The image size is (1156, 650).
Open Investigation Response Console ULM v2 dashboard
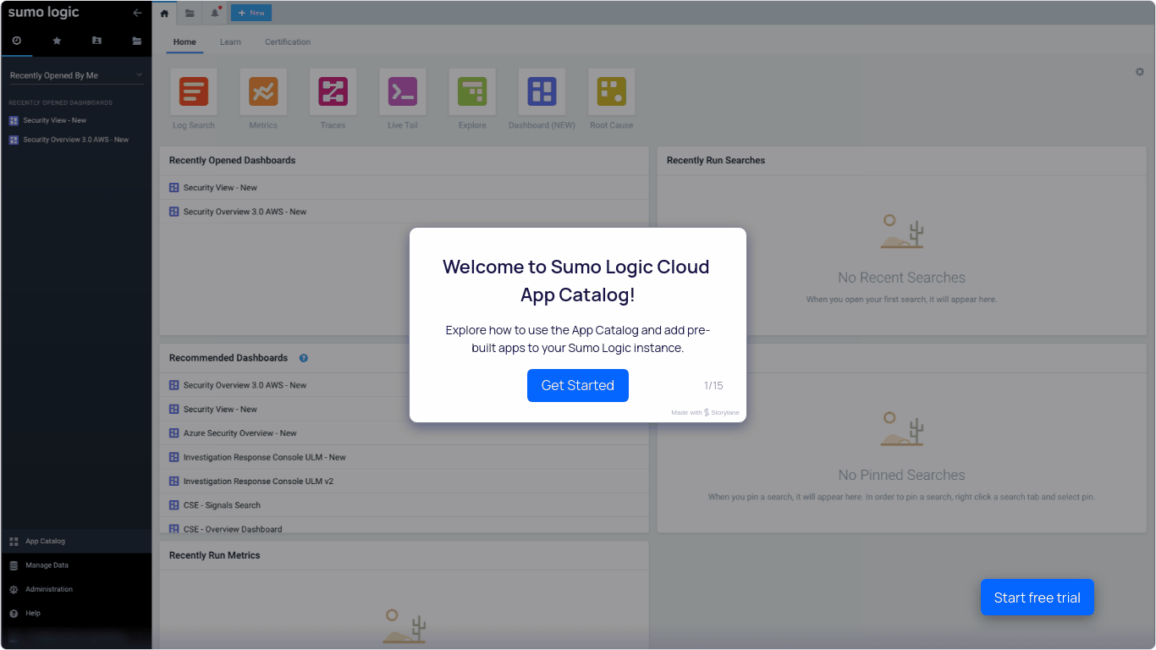pos(405,481)
